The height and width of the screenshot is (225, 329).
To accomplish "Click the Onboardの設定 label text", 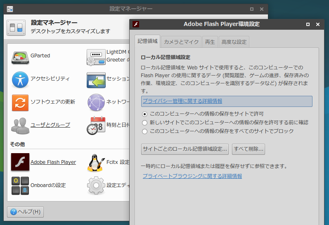I will click(48, 185).
